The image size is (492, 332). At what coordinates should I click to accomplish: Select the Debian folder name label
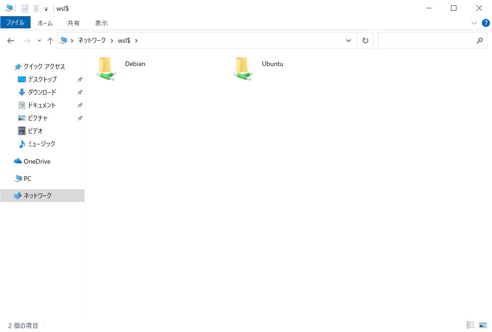point(135,64)
